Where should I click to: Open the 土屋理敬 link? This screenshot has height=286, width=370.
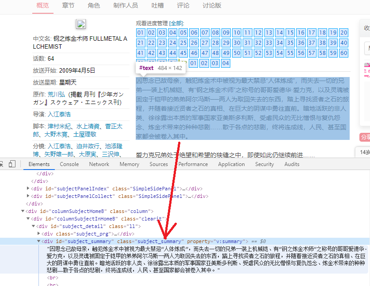(85, 135)
